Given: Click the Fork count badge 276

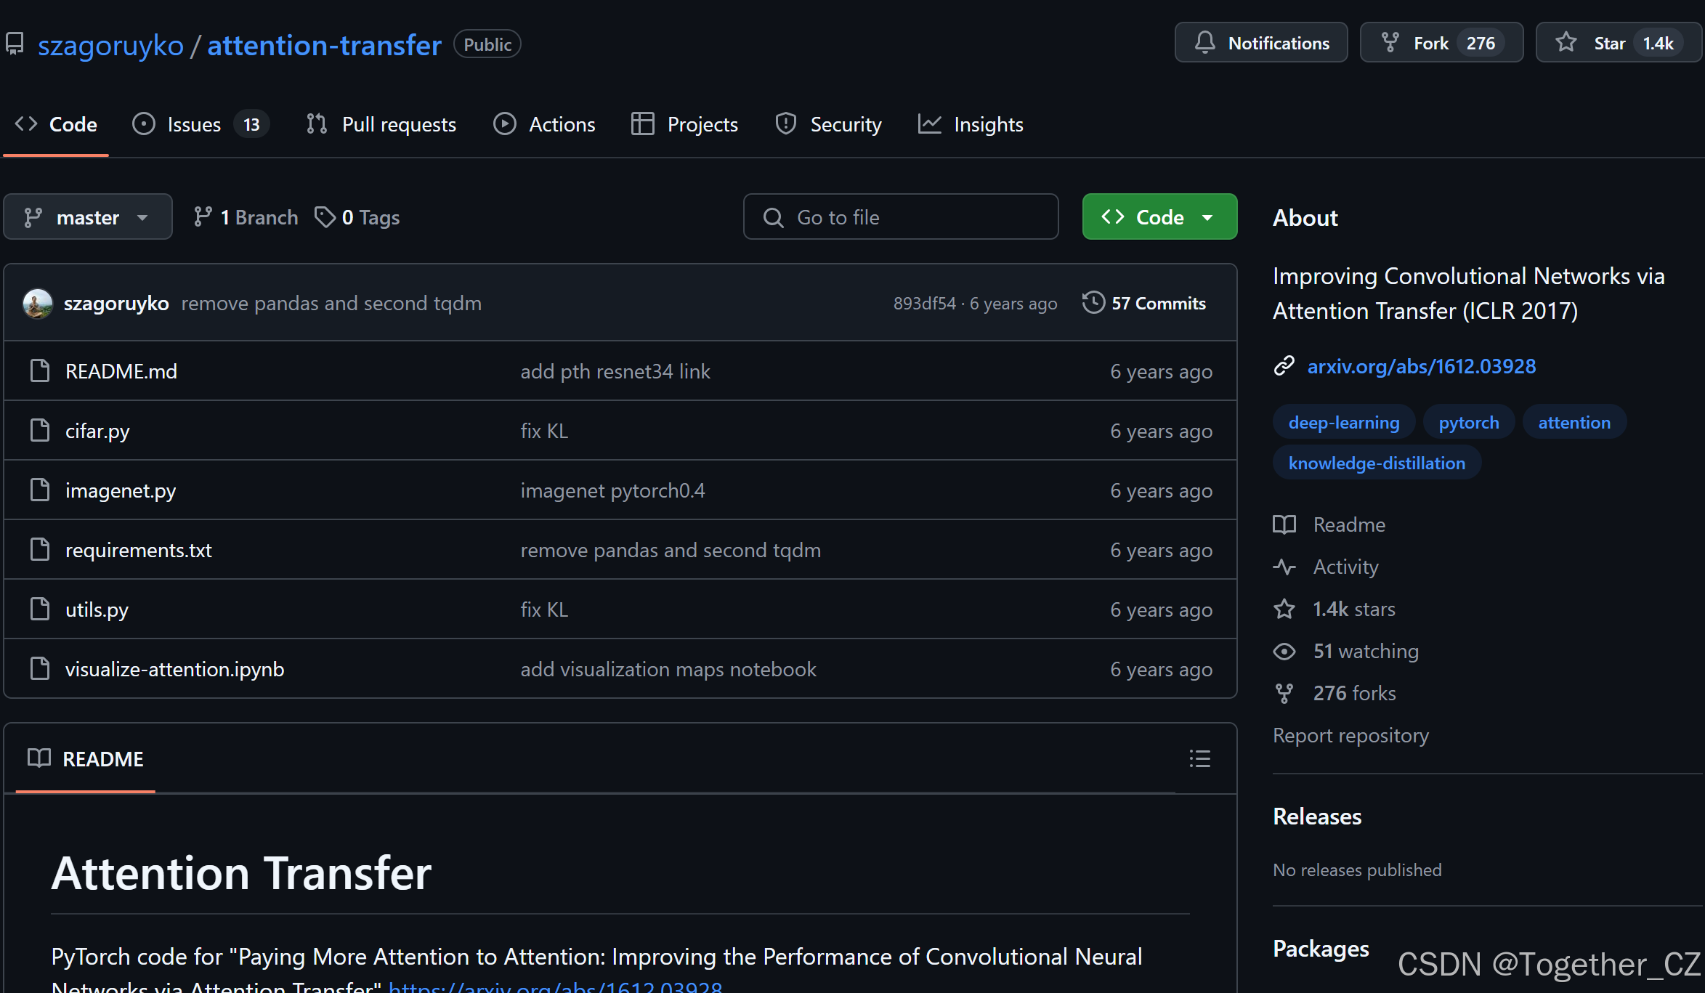Looking at the screenshot, I should [1481, 43].
